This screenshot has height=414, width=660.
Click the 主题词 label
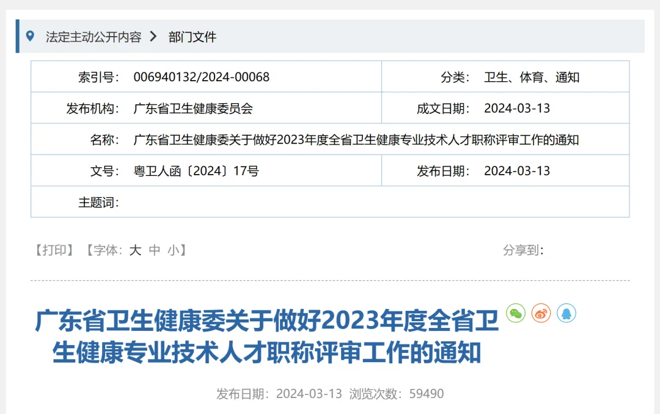(x=99, y=202)
